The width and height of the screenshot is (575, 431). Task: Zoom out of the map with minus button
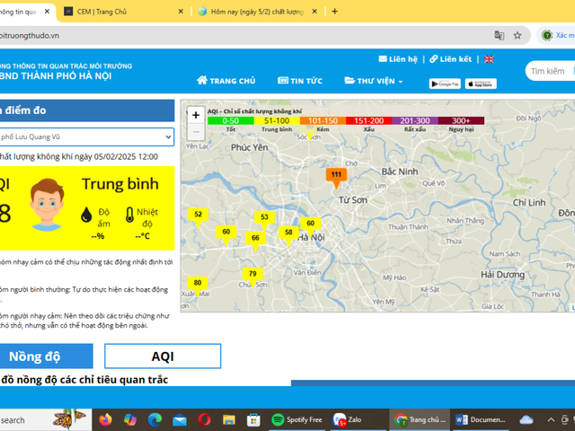click(196, 132)
